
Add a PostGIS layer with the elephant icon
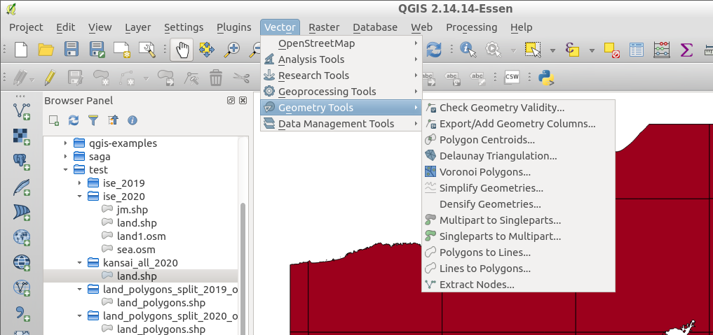(x=21, y=162)
